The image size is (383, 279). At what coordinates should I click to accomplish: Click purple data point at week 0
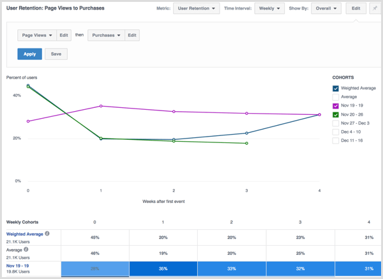click(28, 121)
